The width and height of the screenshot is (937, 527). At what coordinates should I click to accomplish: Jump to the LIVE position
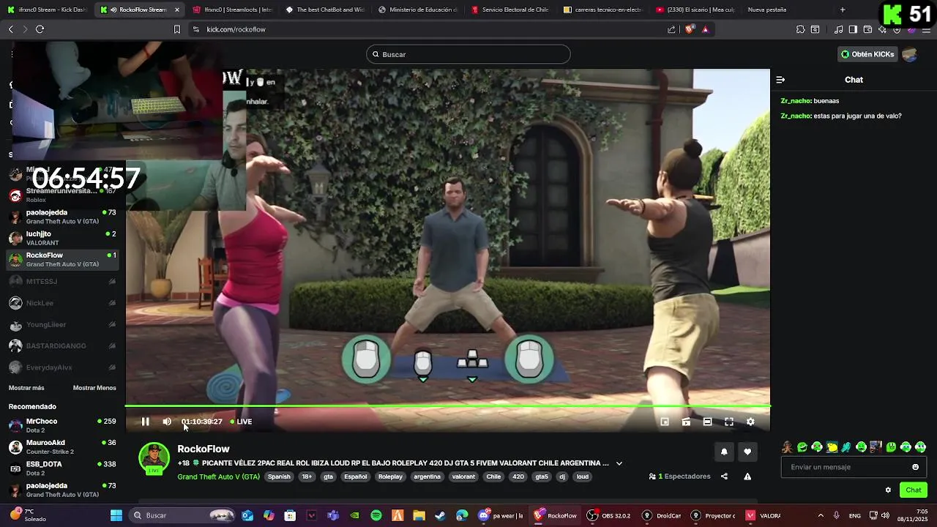[x=241, y=422]
